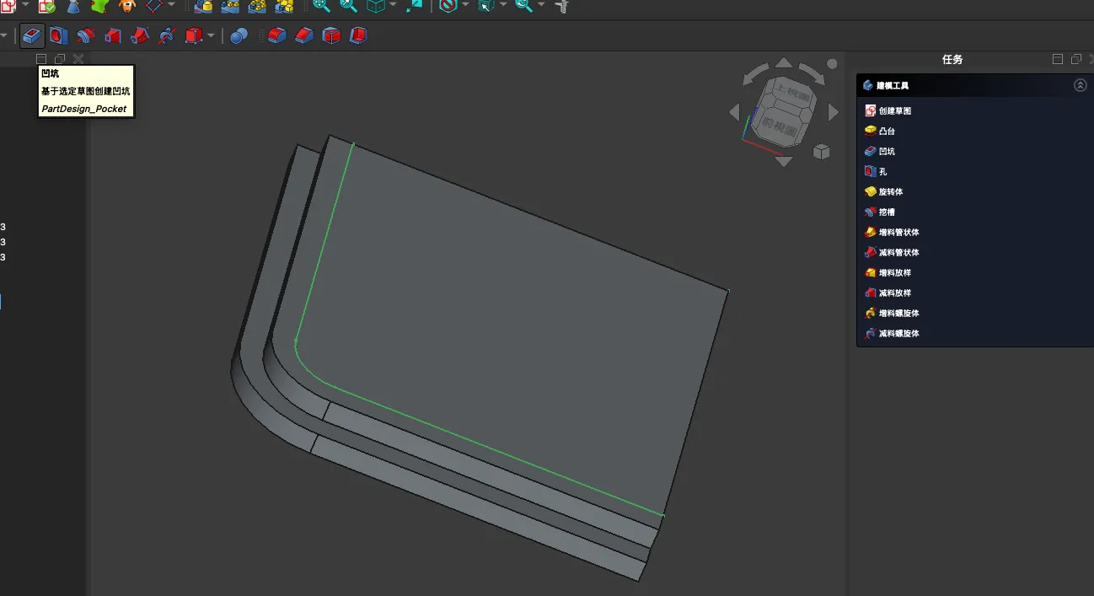Select the Pocket tool in the toolbar
Image resolution: width=1094 pixels, height=596 pixels.
[32, 36]
